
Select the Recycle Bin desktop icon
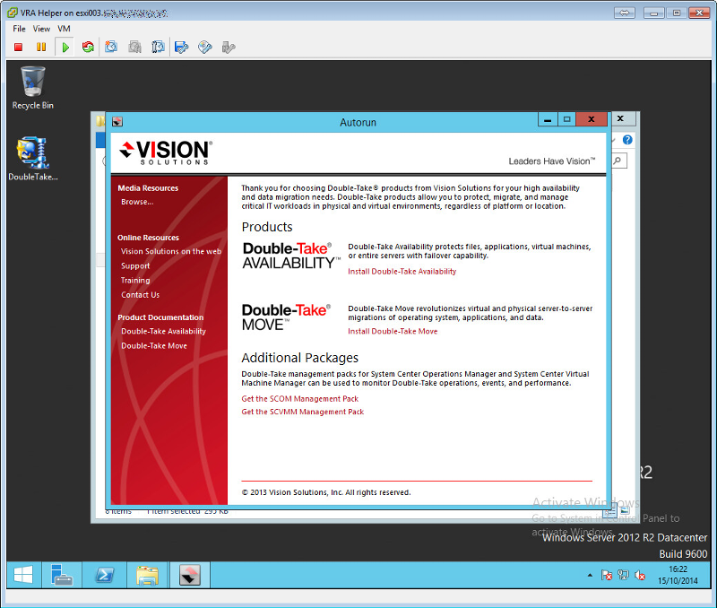pyautogui.click(x=33, y=88)
